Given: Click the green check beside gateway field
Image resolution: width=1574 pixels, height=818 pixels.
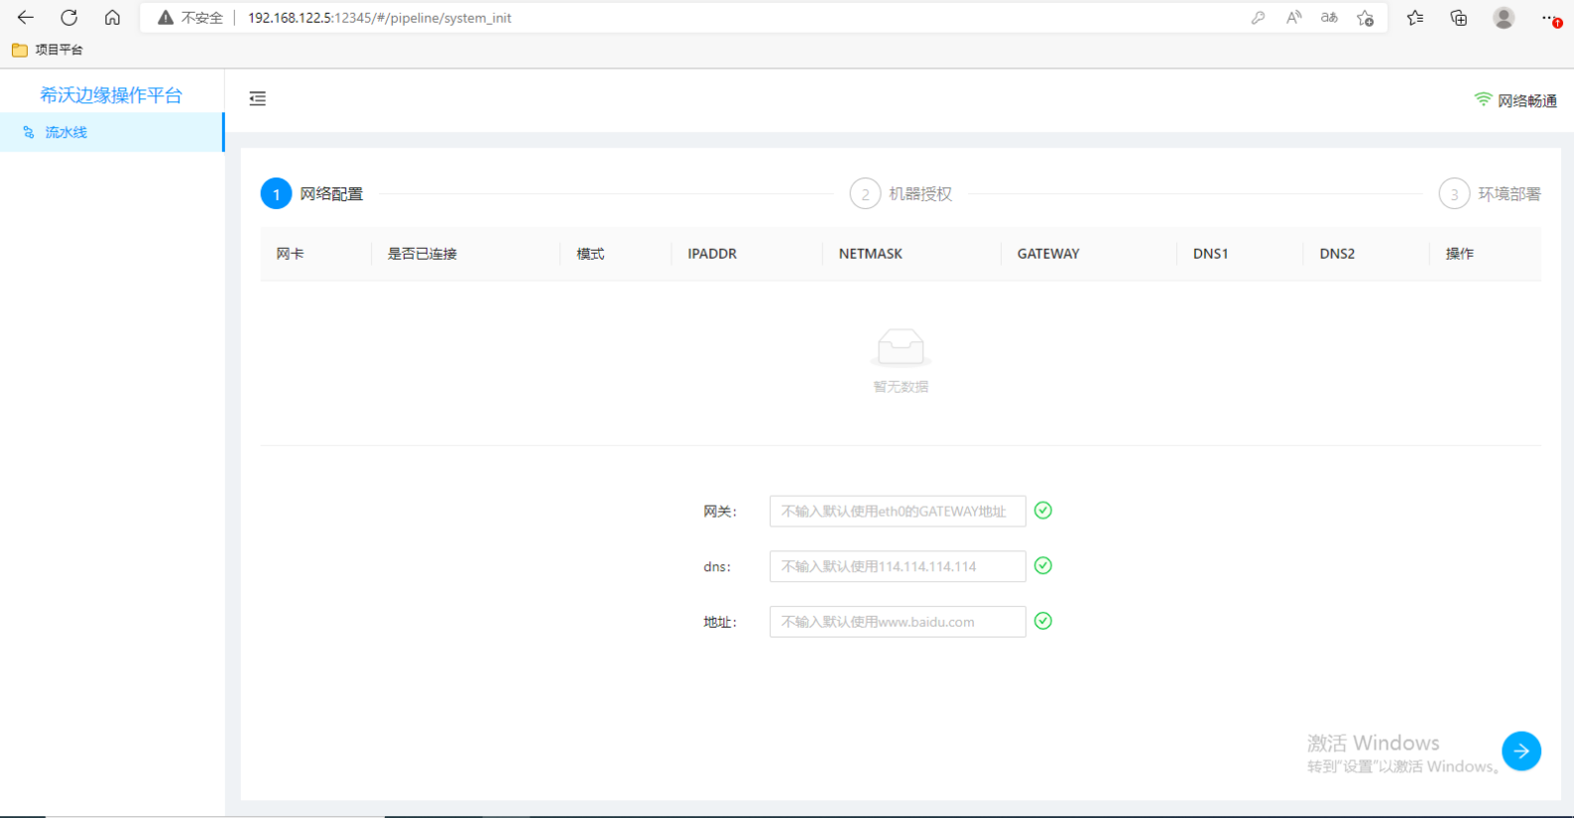Looking at the screenshot, I should tap(1042, 511).
